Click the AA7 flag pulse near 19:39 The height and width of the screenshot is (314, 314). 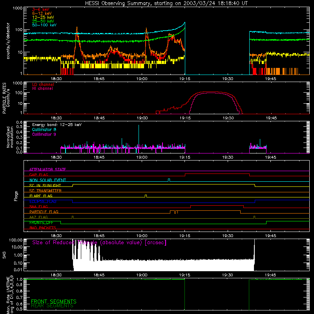point(254,217)
